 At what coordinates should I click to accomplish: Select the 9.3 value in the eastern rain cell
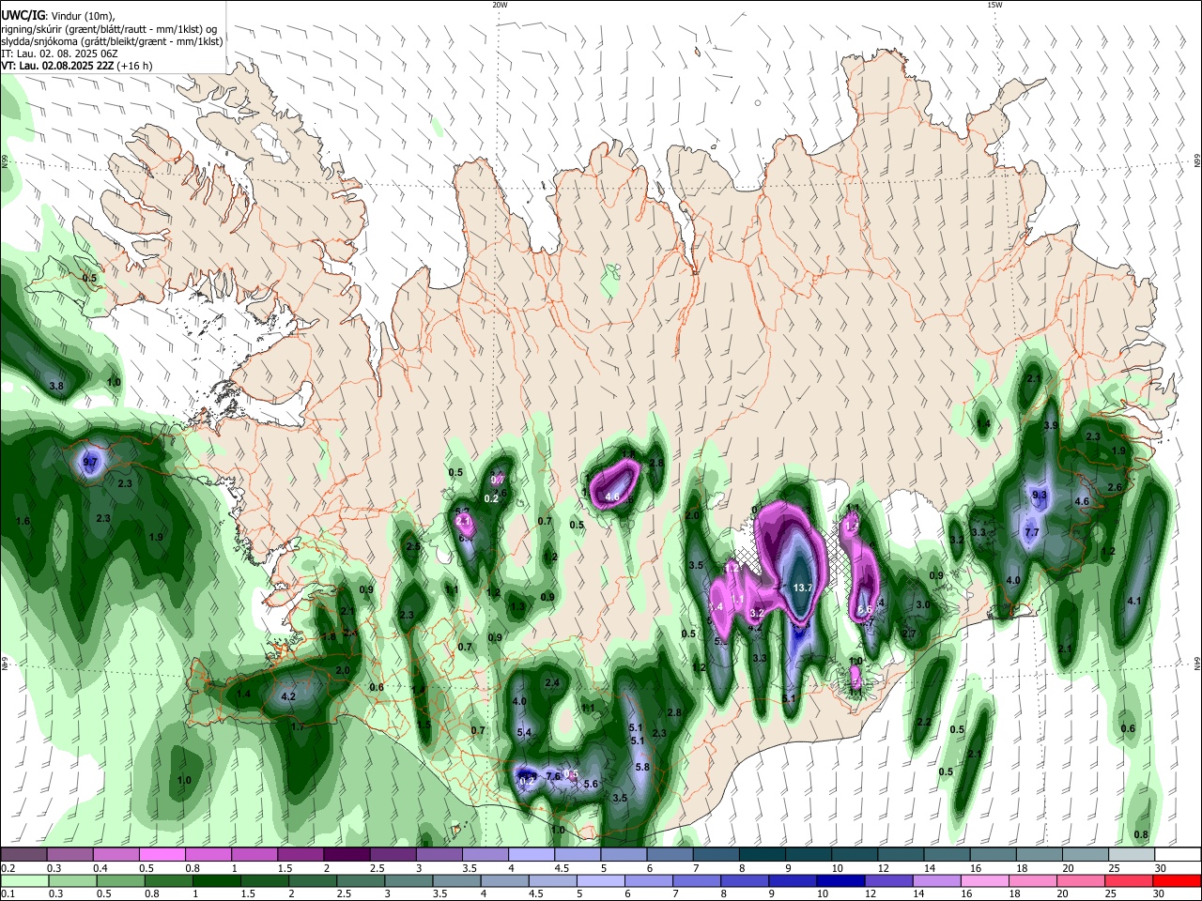pyautogui.click(x=1040, y=495)
